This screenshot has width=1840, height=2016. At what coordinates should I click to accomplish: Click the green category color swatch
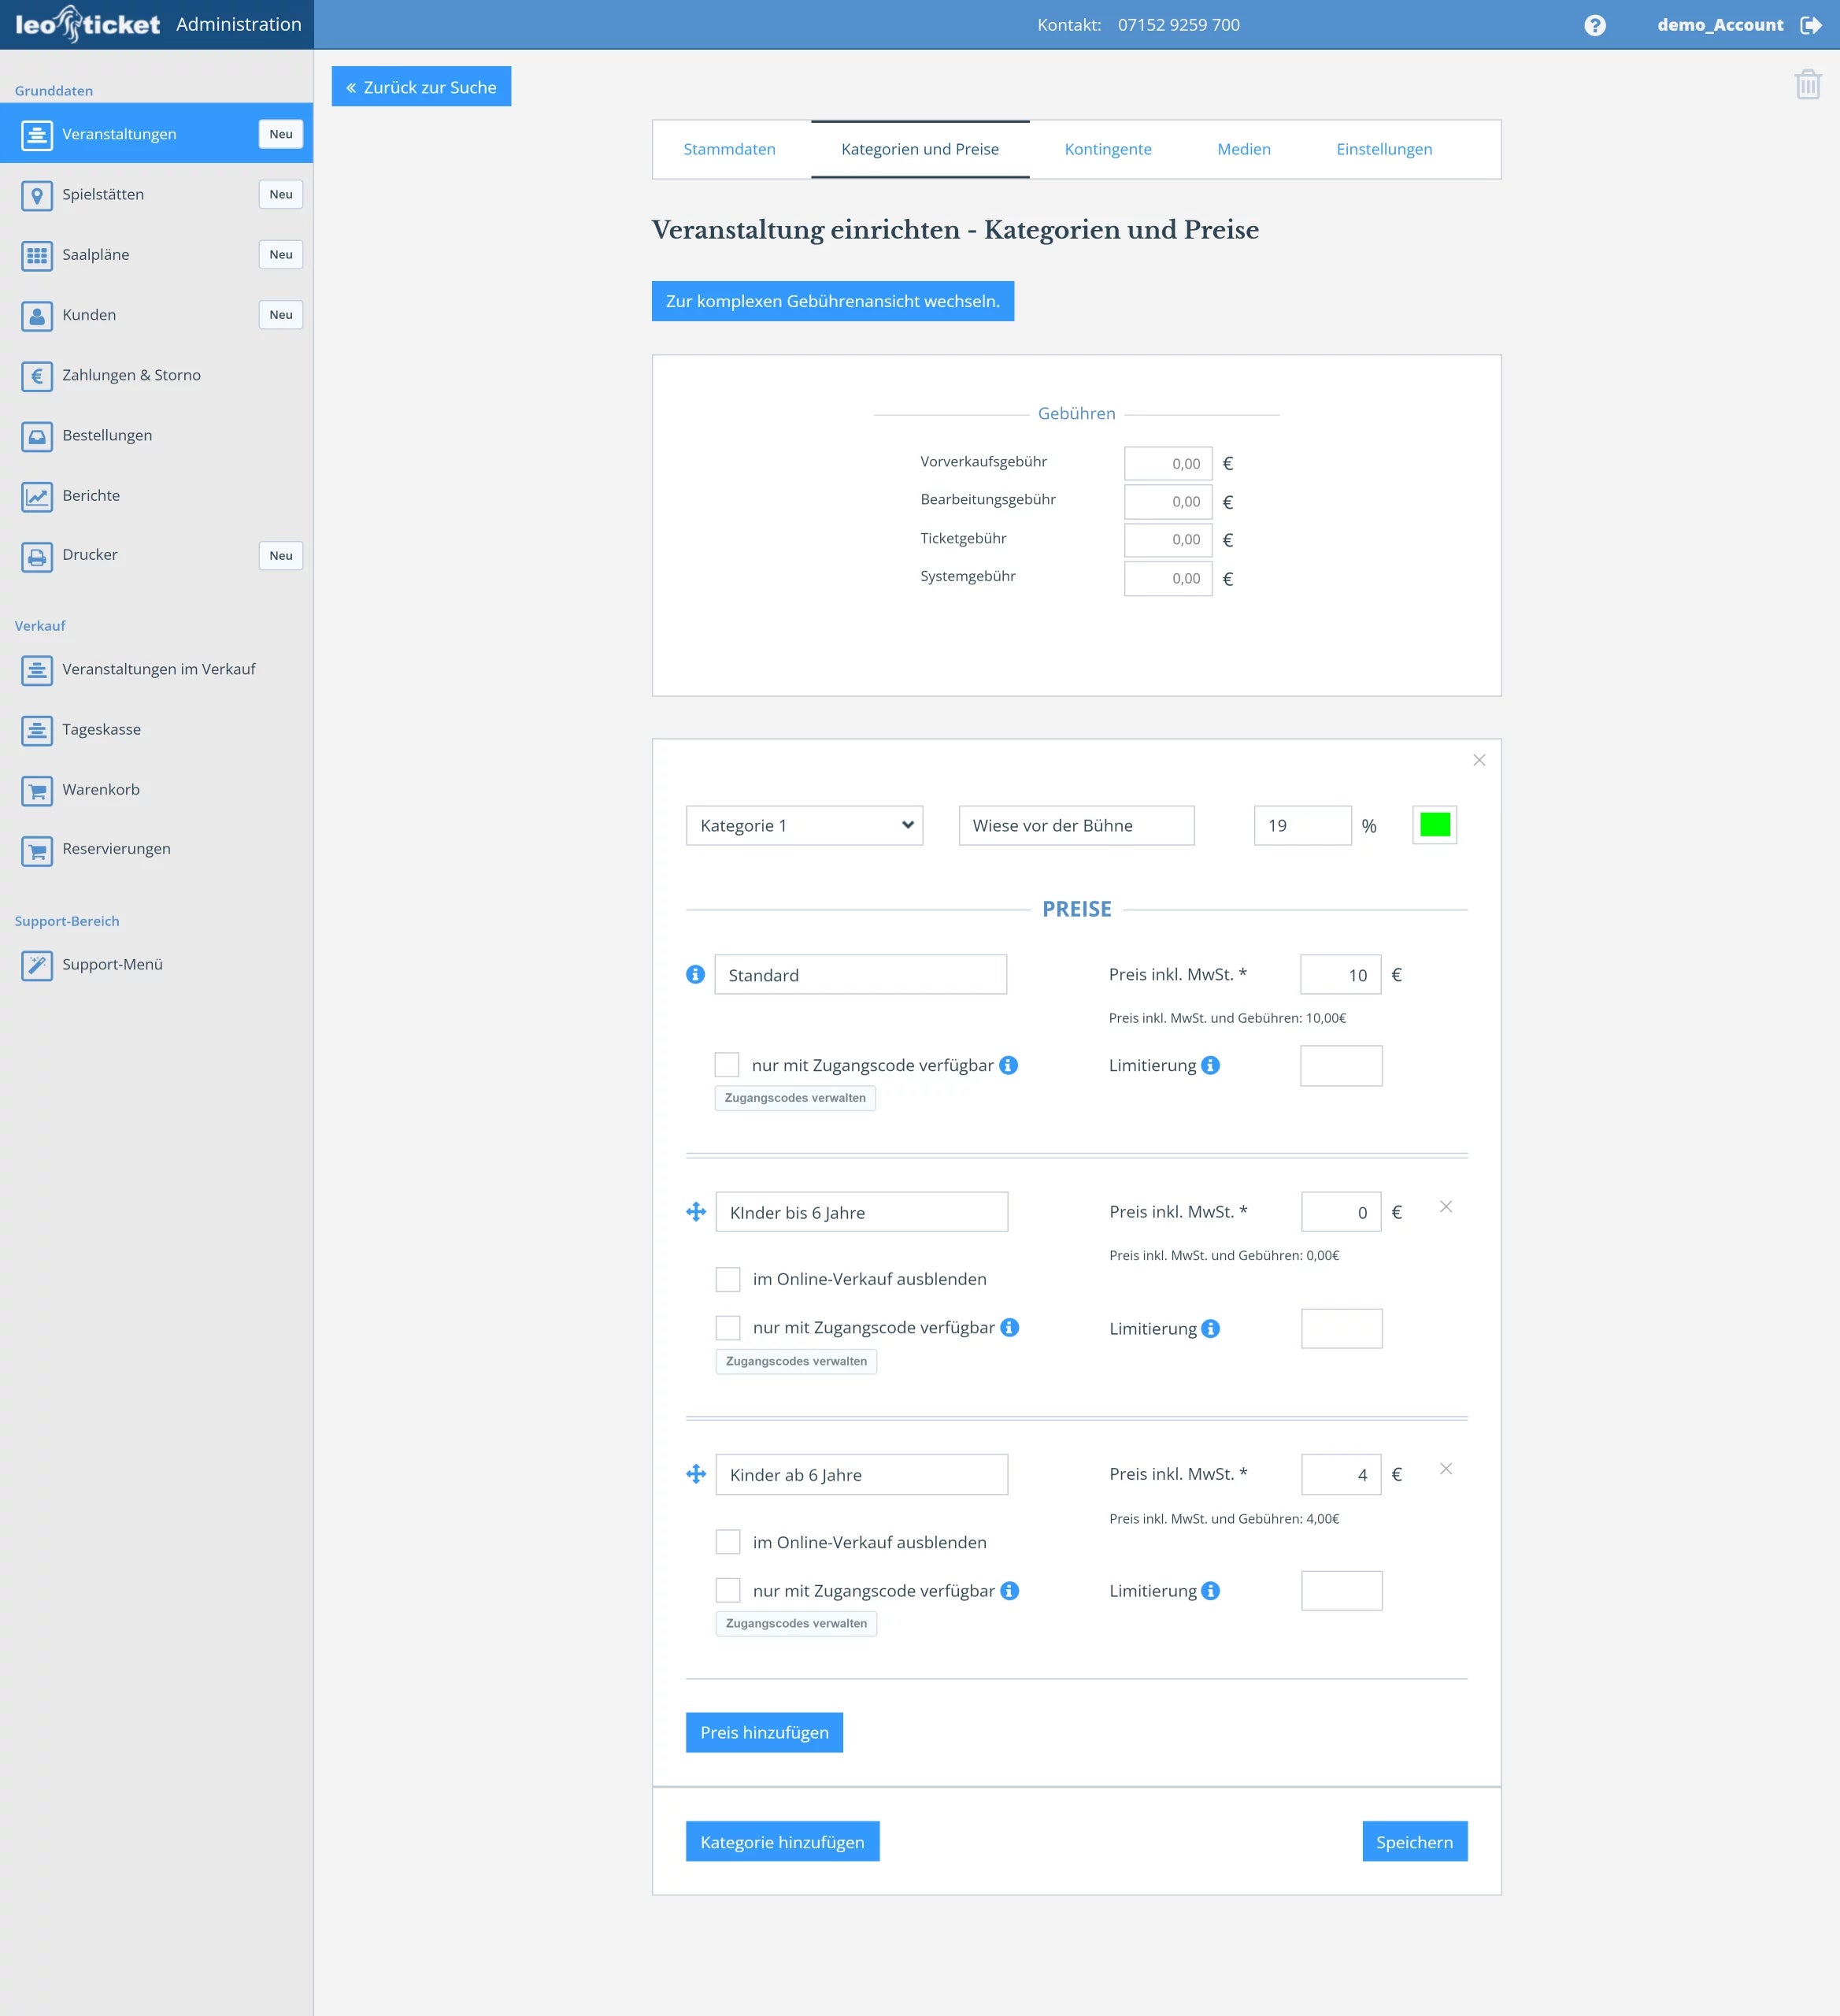pyautogui.click(x=1434, y=825)
